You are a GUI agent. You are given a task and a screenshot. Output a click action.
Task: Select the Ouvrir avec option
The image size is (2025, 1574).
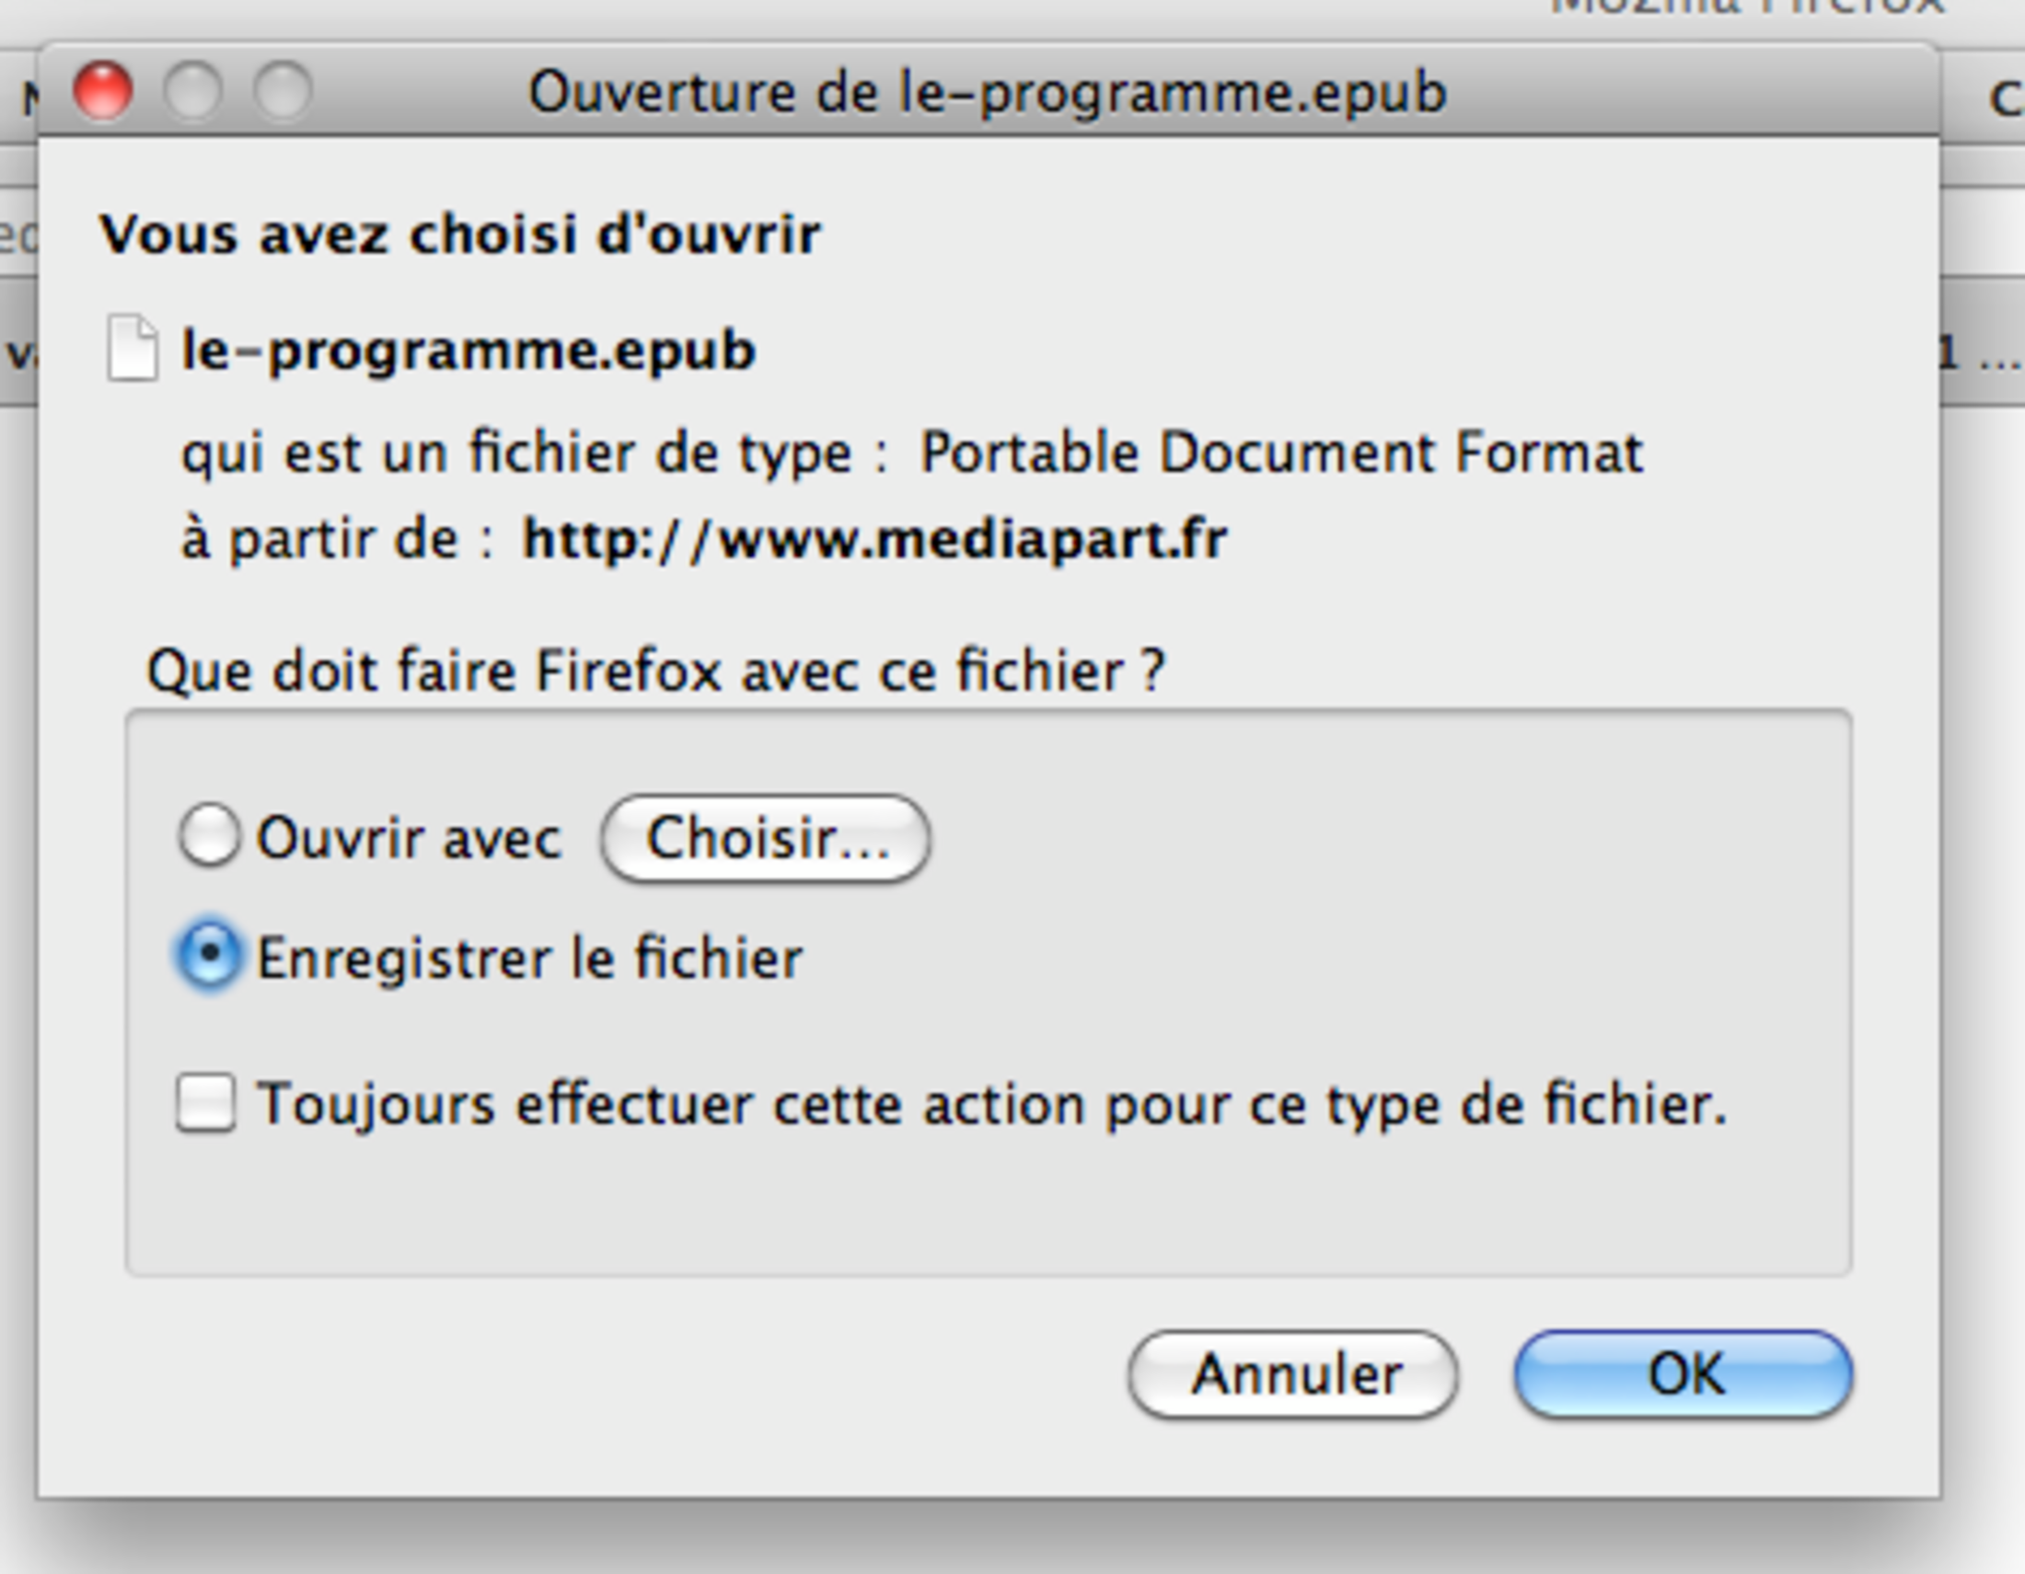[x=409, y=834]
